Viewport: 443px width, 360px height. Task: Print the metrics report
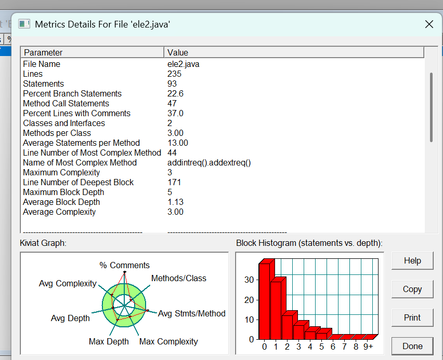tap(412, 317)
